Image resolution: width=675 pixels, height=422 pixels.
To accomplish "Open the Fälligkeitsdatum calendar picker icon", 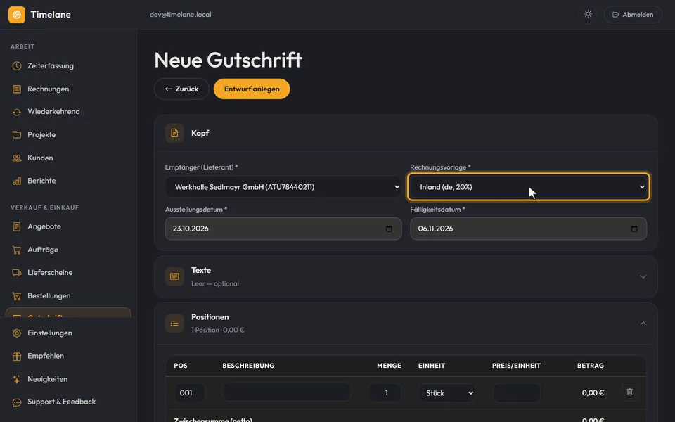I will [634, 229].
